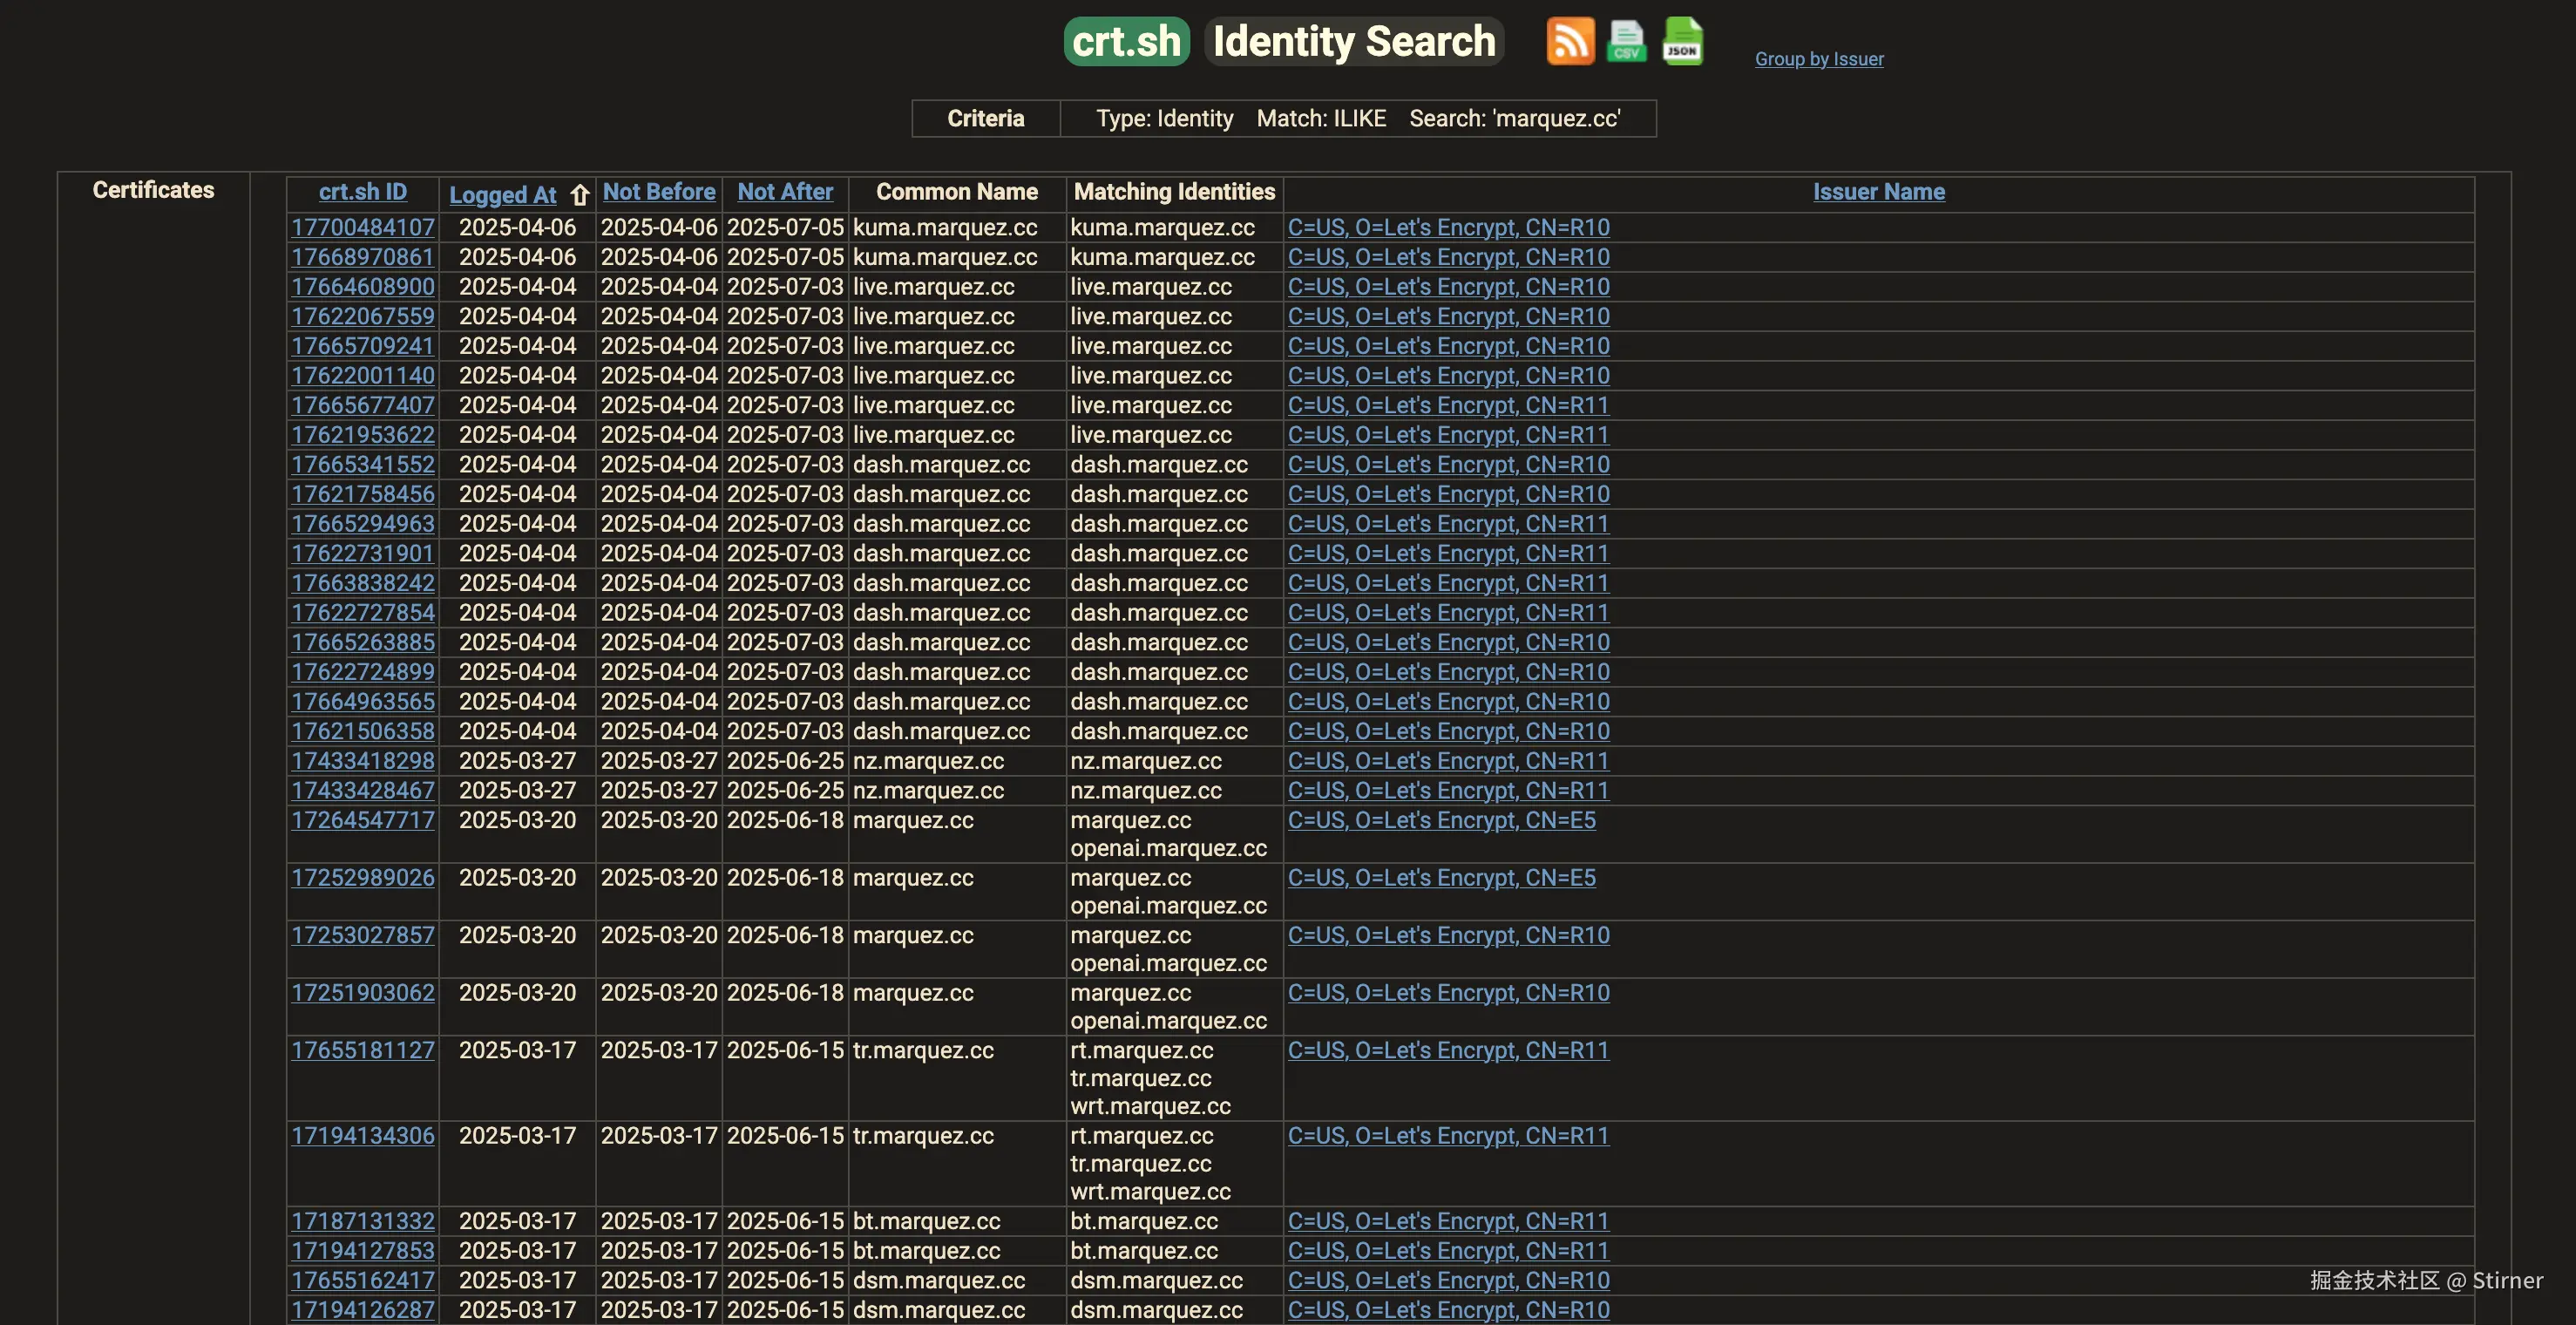Viewport: 2576px width, 1325px height.
Task: Open certificate ID 17187131332
Action: (x=363, y=1221)
